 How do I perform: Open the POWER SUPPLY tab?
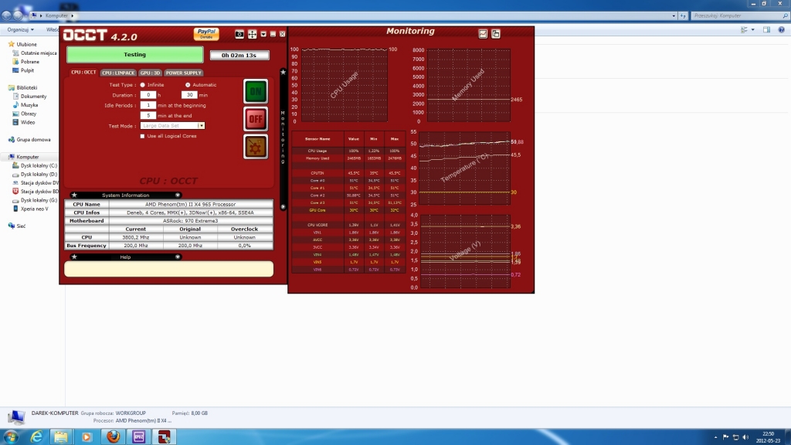[x=184, y=73]
